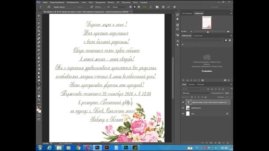Screen dimensions: 269x151
Task: Click Create warped text icon
Action: point(150,7)
